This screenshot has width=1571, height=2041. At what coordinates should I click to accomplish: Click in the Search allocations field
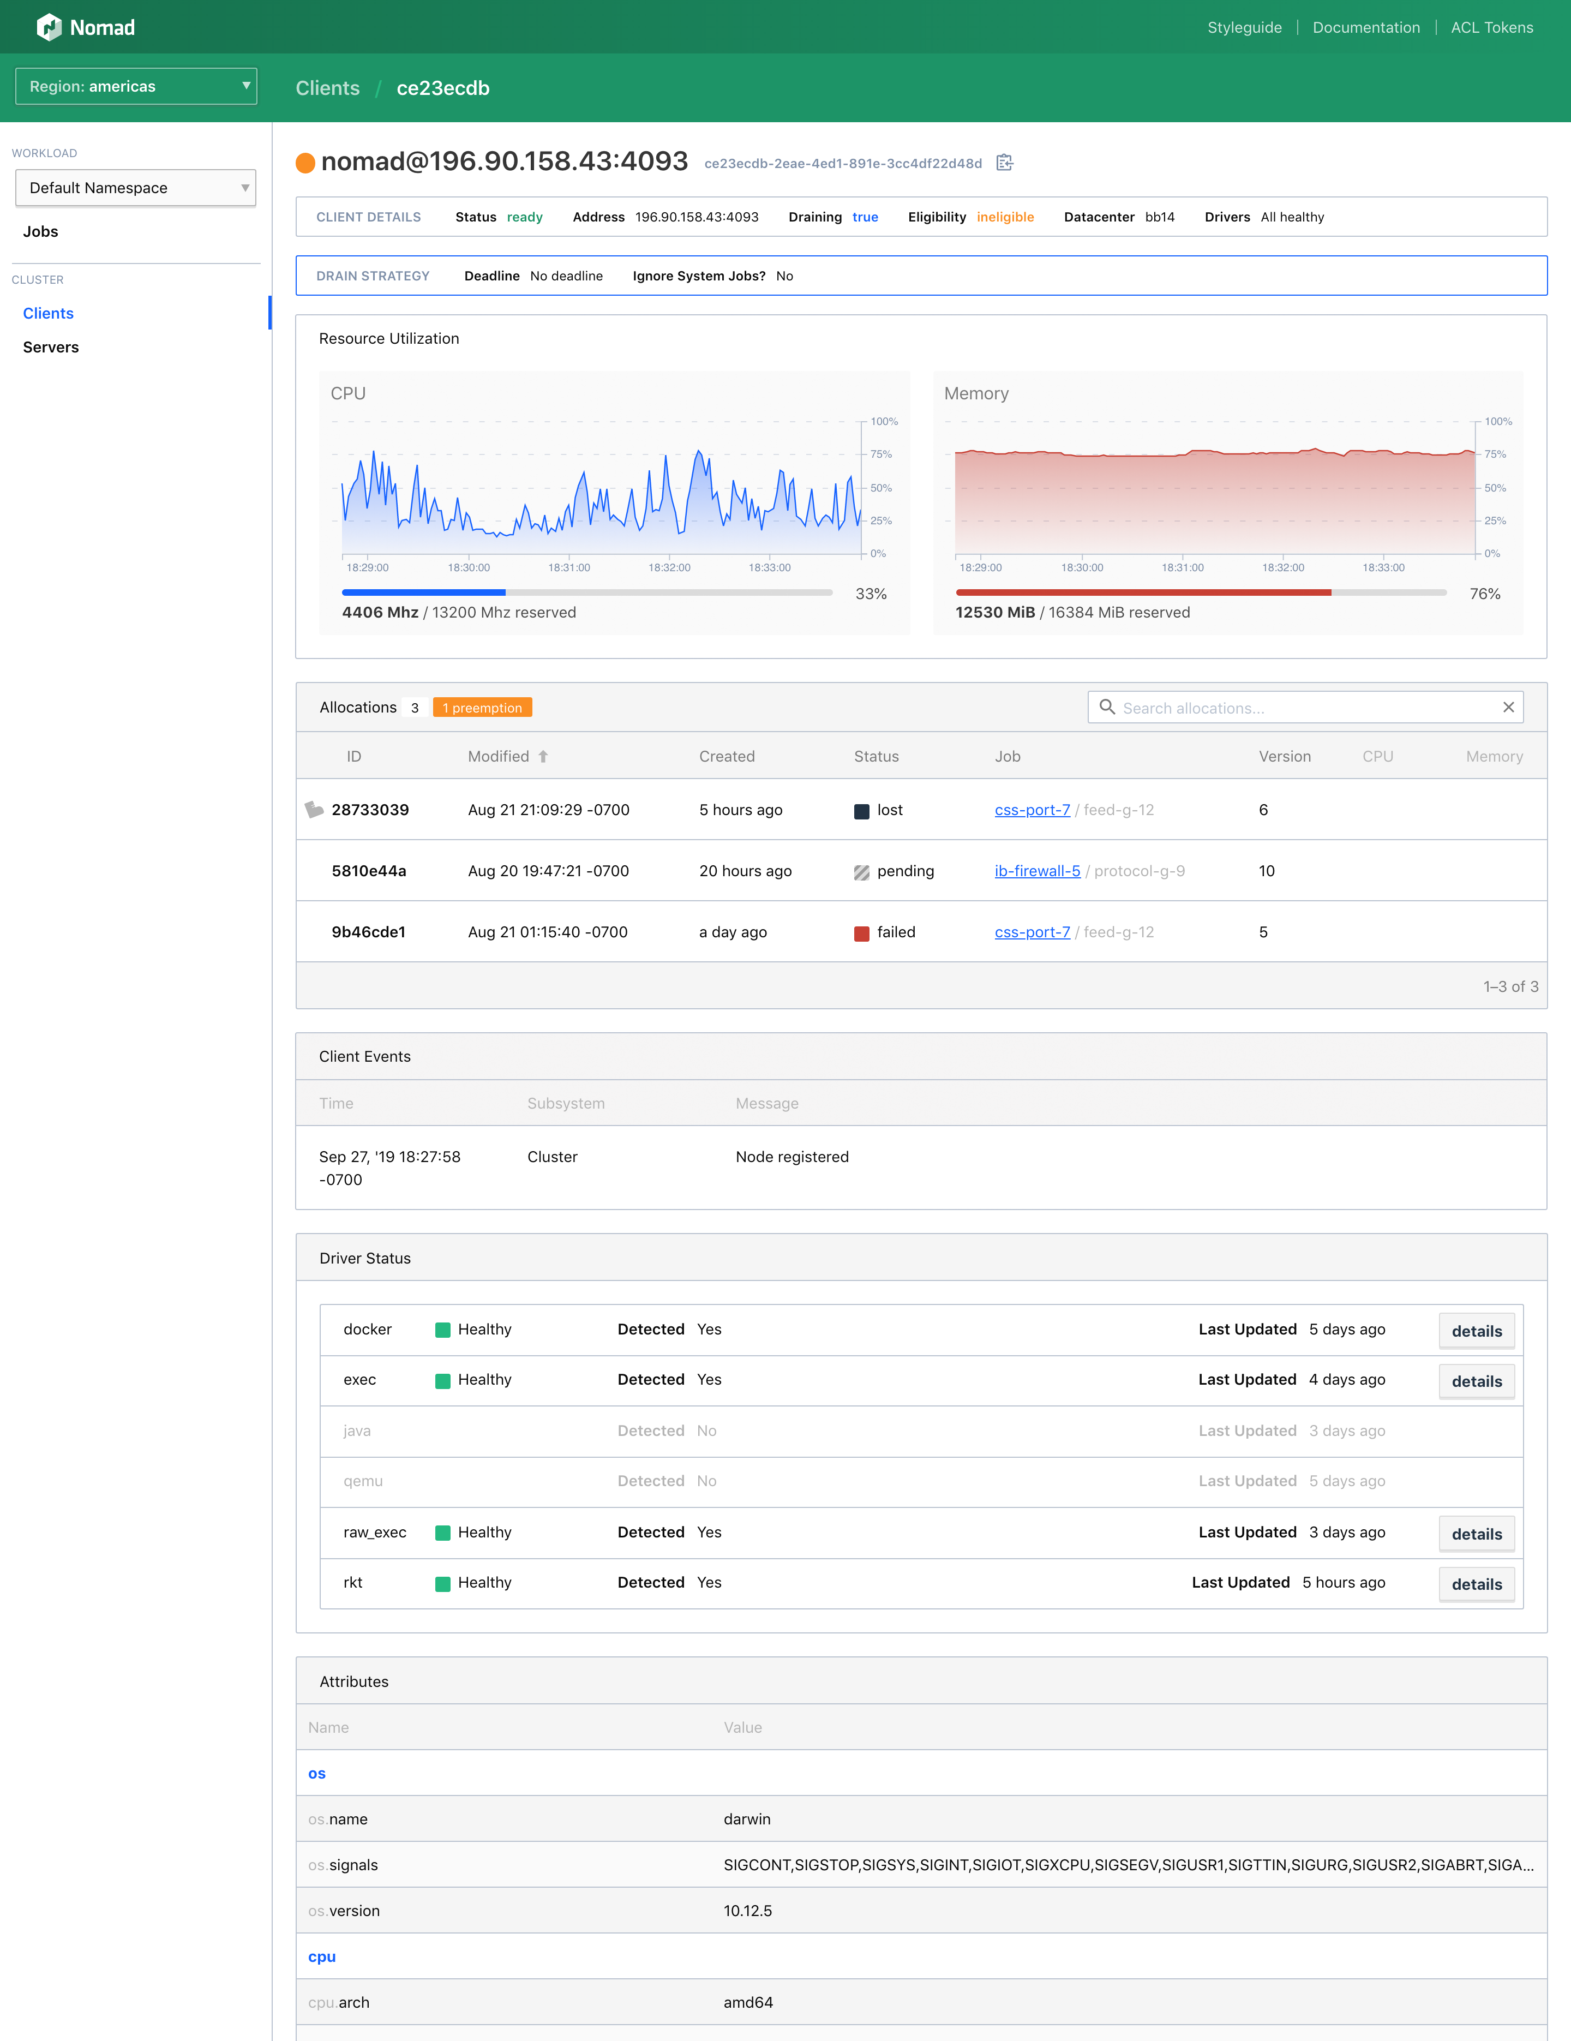point(1305,708)
